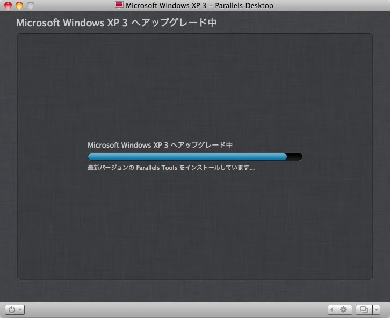The image size is (390, 318).
Task: Open the power button dropdown arrow
Action: [20, 310]
